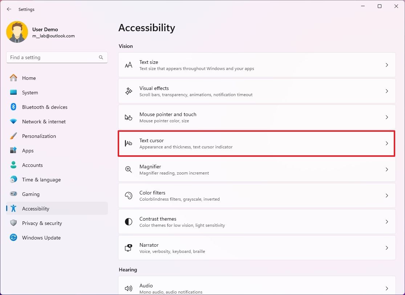This screenshot has height=295, width=405.
Task: Expand the Color filters chevron
Action: pos(386,196)
